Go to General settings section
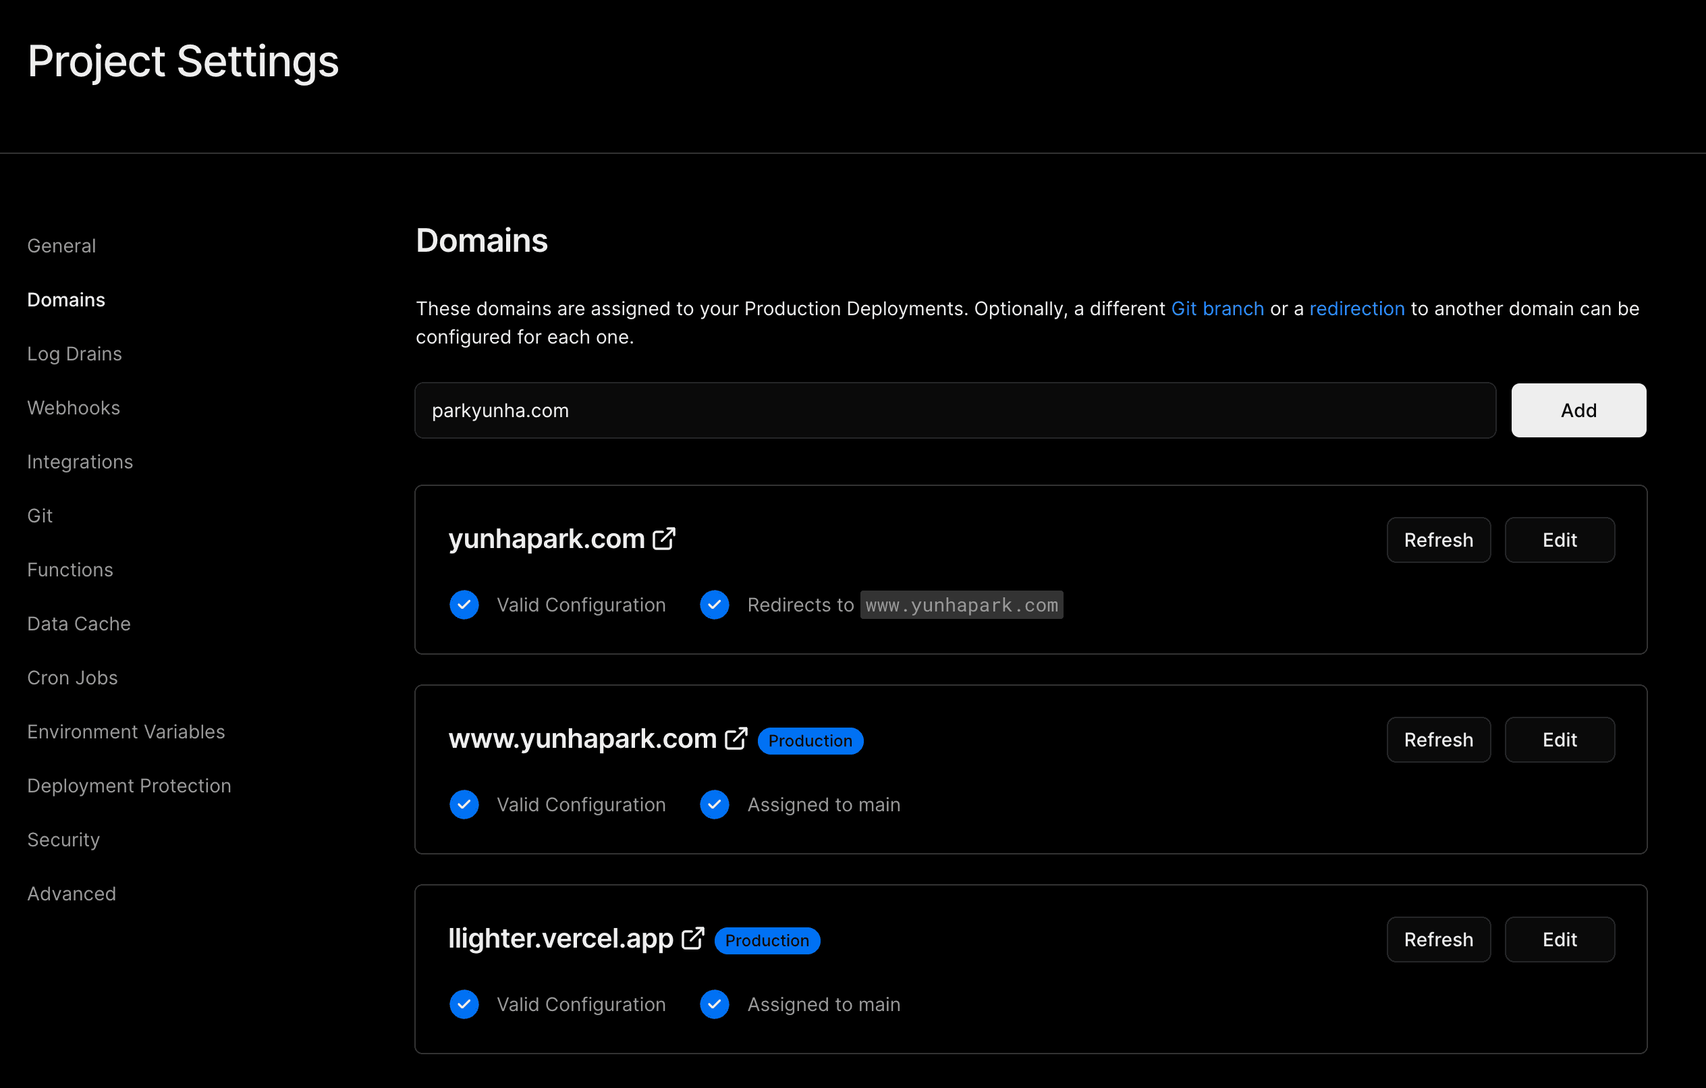1706x1088 pixels. click(x=61, y=246)
